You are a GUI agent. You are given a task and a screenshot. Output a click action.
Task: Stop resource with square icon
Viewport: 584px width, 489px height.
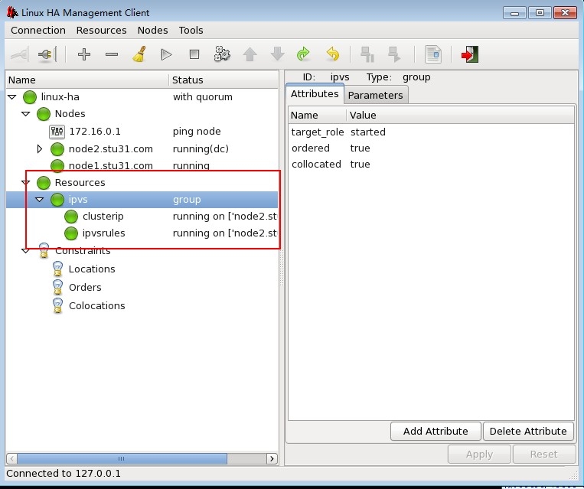coord(194,54)
